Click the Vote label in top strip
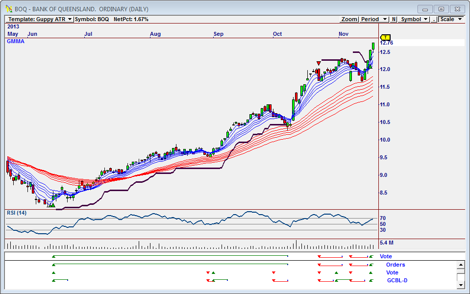This screenshot has width=470, height=294. (386, 256)
